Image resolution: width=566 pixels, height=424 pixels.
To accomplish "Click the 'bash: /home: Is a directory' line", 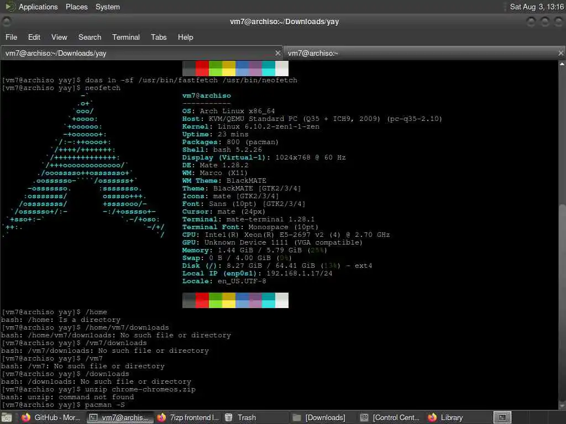I will point(61,320).
